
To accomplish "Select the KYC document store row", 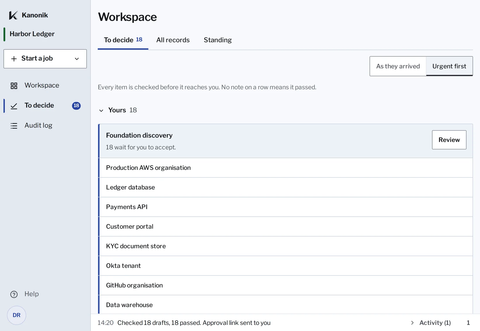I will click(286, 246).
